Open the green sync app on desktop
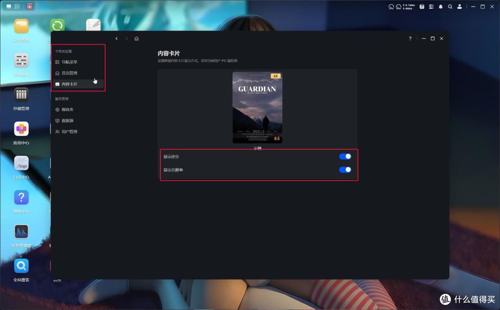The image size is (500, 310). [x=57, y=25]
